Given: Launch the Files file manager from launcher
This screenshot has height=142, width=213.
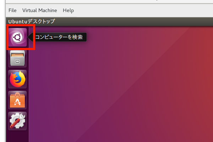Looking at the screenshot, I should [17, 58].
